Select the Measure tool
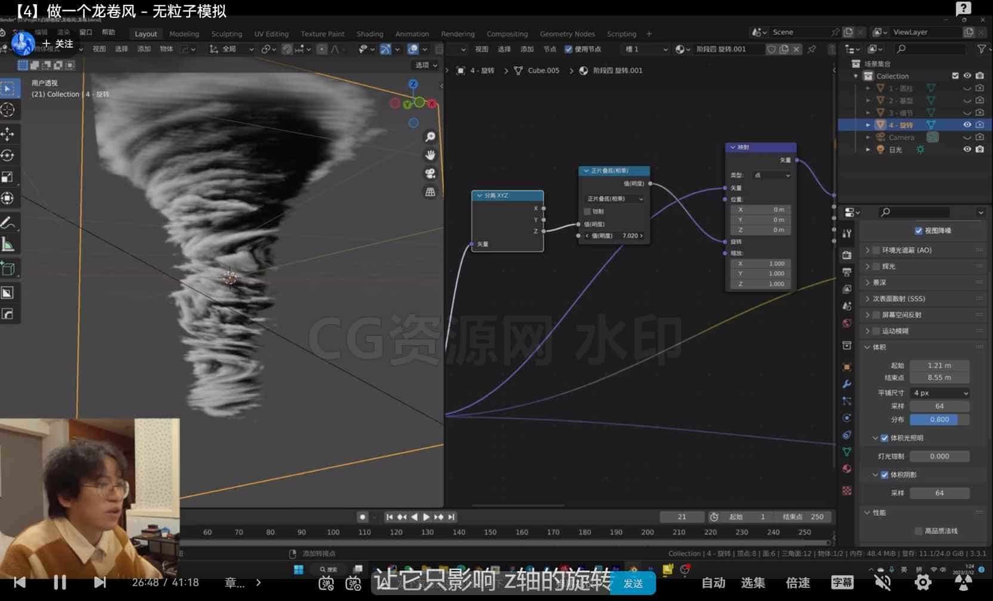Image resolution: width=993 pixels, height=601 pixels. [x=8, y=244]
